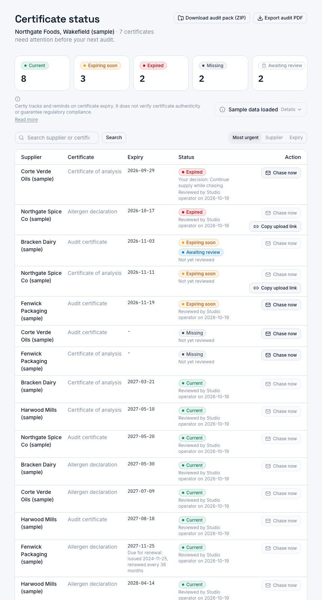Filter by the Missing summary card

click(220, 73)
